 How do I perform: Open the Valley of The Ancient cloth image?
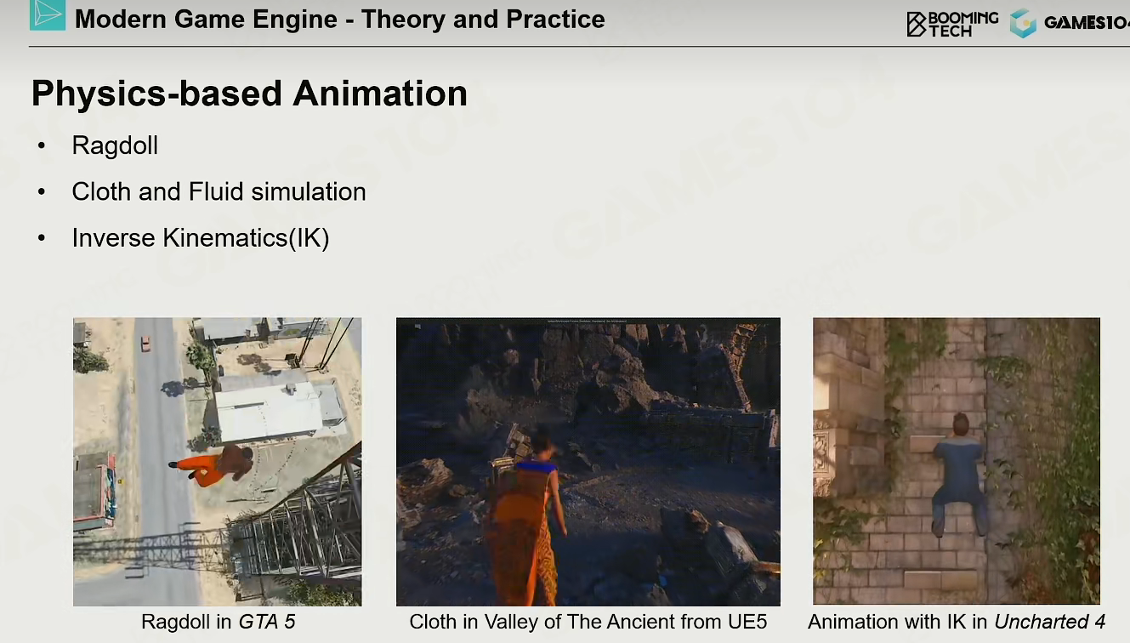pos(588,462)
